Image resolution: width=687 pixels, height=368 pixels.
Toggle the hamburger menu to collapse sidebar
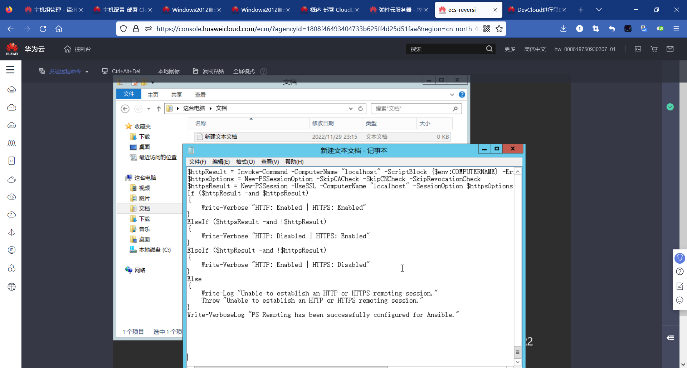[x=10, y=70]
